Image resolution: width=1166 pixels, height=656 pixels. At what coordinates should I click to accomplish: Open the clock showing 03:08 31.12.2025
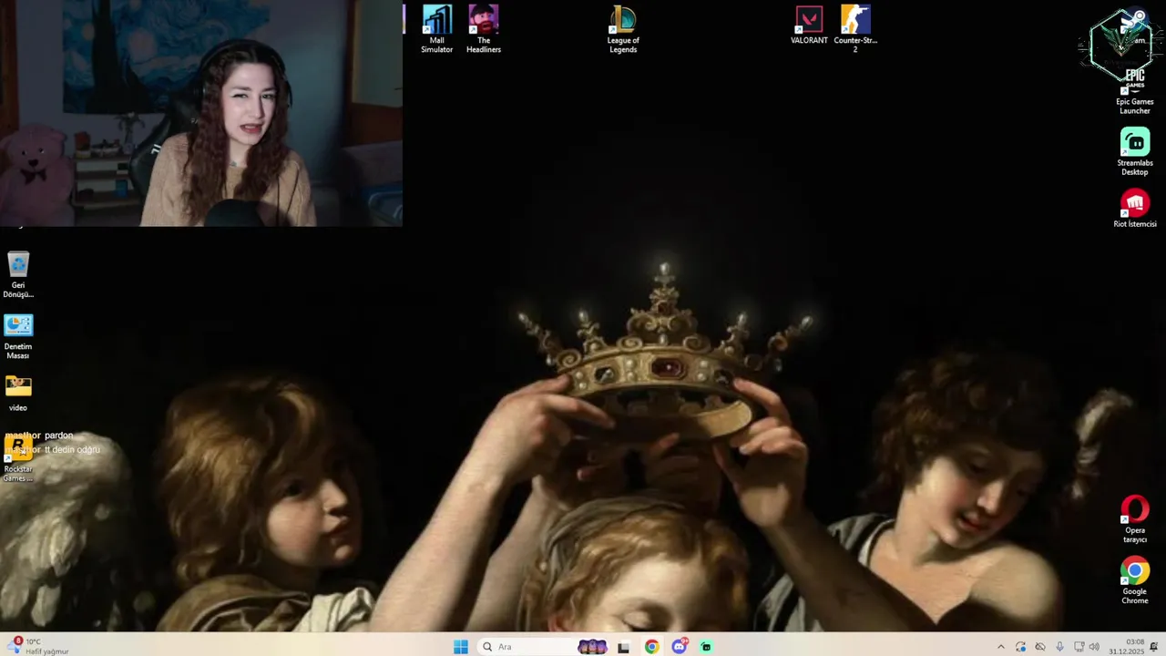point(1127,647)
